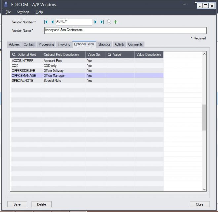
Task: Click the Vendor Number input field
Action: click(74, 22)
